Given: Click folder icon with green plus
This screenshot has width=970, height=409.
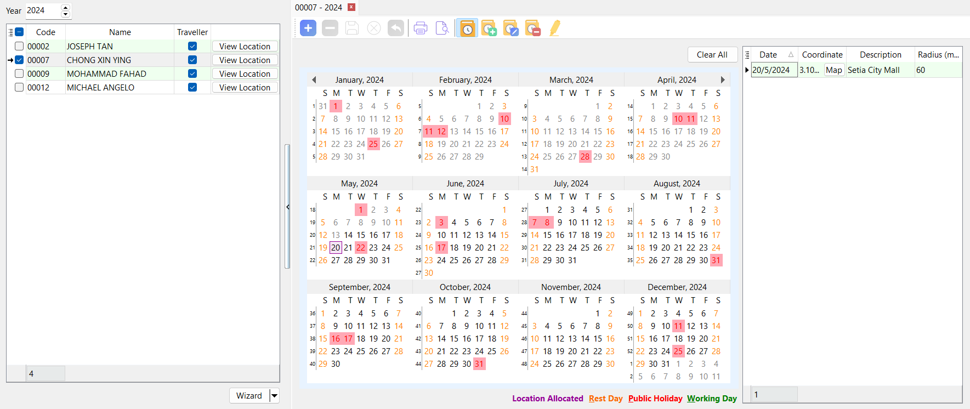Looking at the screenshot, I should pyautogui.click(x=489, y=28).
